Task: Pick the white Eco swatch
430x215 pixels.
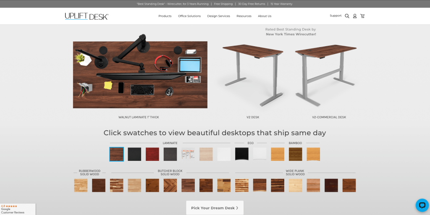Action: (260, 154)
